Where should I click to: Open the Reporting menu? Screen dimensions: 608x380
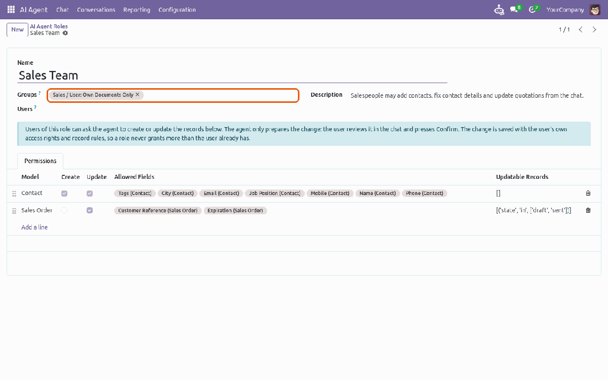click(137, 10)
